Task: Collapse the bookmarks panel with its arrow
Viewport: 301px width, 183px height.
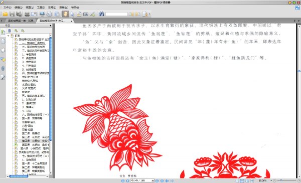Action: (x=51, y=26)
